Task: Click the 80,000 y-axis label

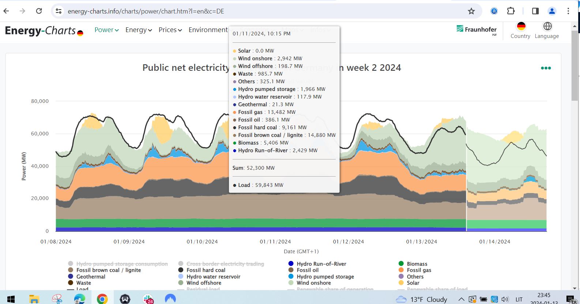Action: point(40,101)
